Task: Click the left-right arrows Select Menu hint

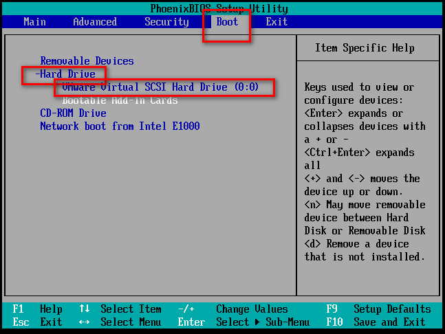Action: pos(120,322)
